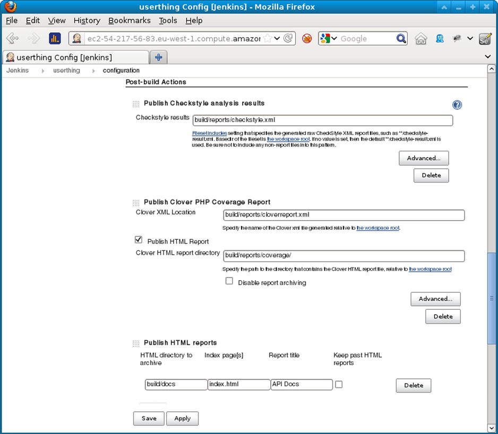Click the search magnifier icon

(401, 38)
